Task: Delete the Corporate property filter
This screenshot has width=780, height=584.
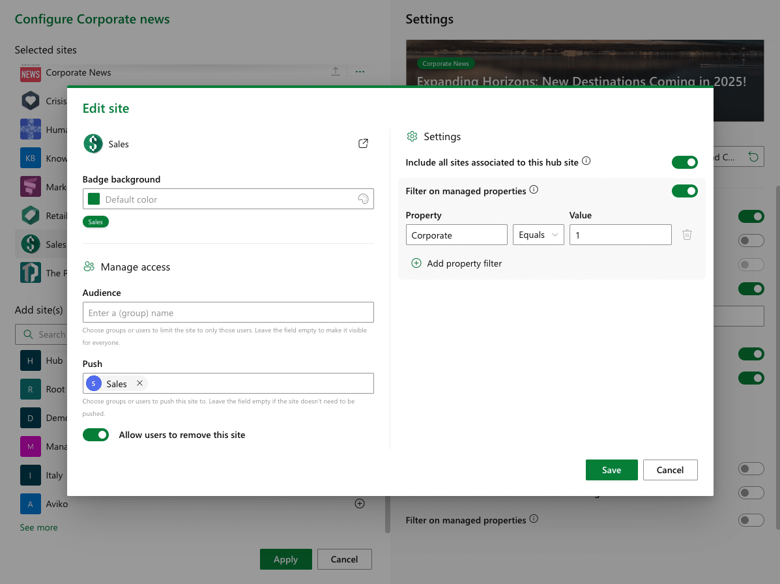Action: coord(687,235)
